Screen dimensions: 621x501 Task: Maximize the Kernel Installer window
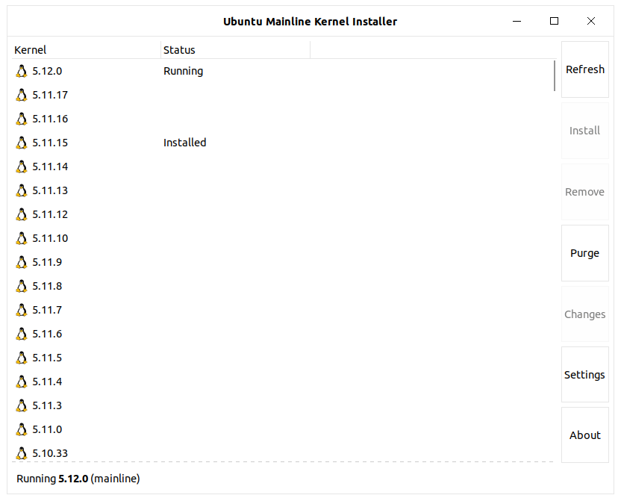click(554, 21)
